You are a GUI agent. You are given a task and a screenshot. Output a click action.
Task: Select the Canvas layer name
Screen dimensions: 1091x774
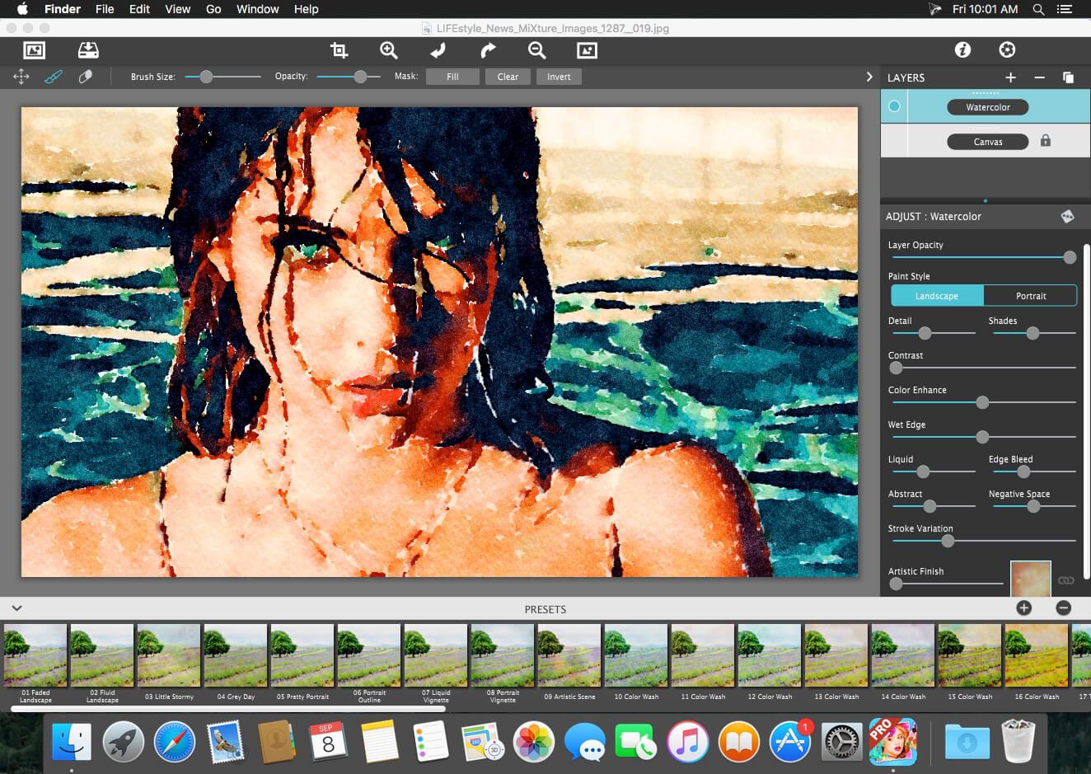pyautogui.click(x=987, y=142)
